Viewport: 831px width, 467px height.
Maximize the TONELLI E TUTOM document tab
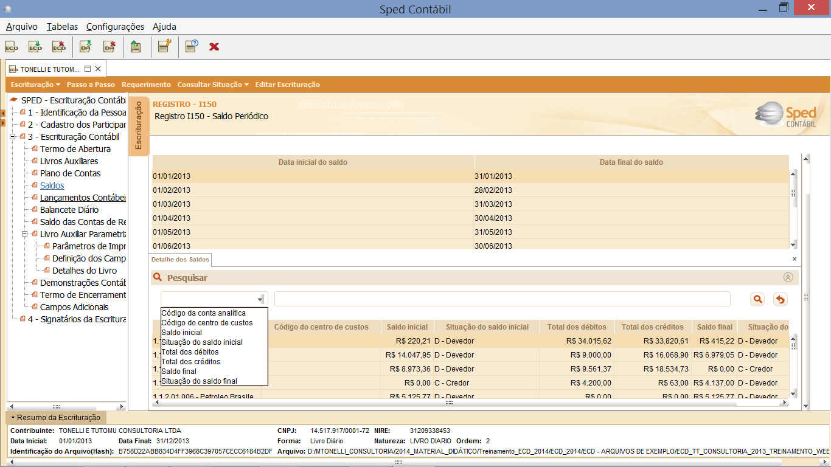tap(87, 69)
